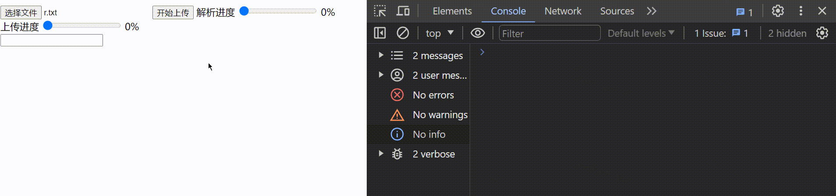
Task: Open DevTools settings gear
Action: (778, 11)
